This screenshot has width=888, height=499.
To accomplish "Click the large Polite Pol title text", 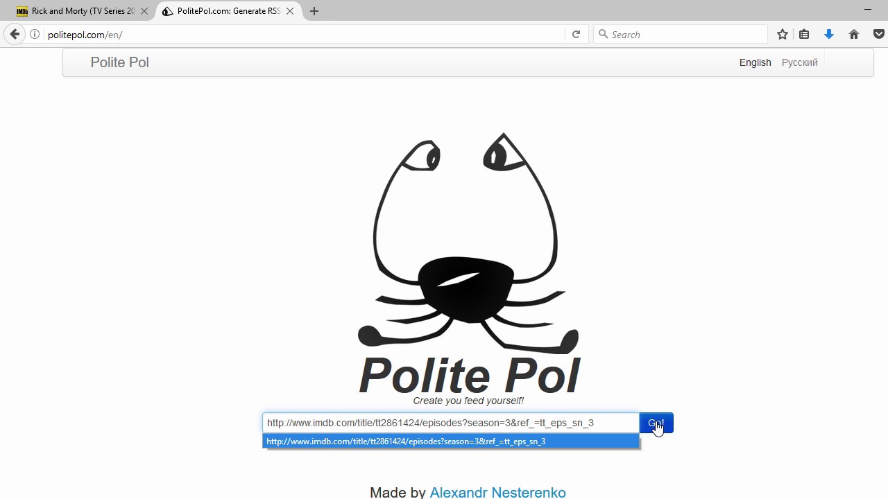I will pyautogui.click(x=470, y=376).
